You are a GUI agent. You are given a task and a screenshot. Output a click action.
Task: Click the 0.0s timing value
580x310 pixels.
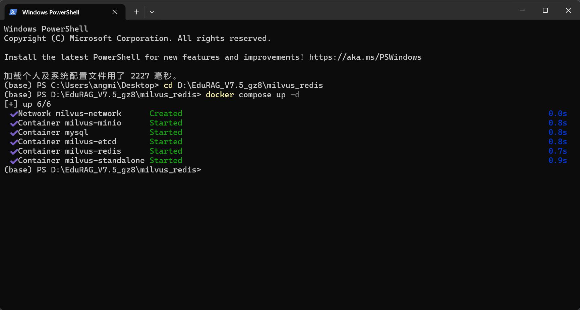coord(558,113)
